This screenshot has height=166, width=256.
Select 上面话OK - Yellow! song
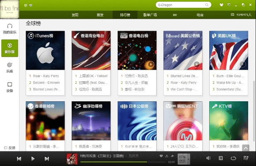(x=93, y=76)
